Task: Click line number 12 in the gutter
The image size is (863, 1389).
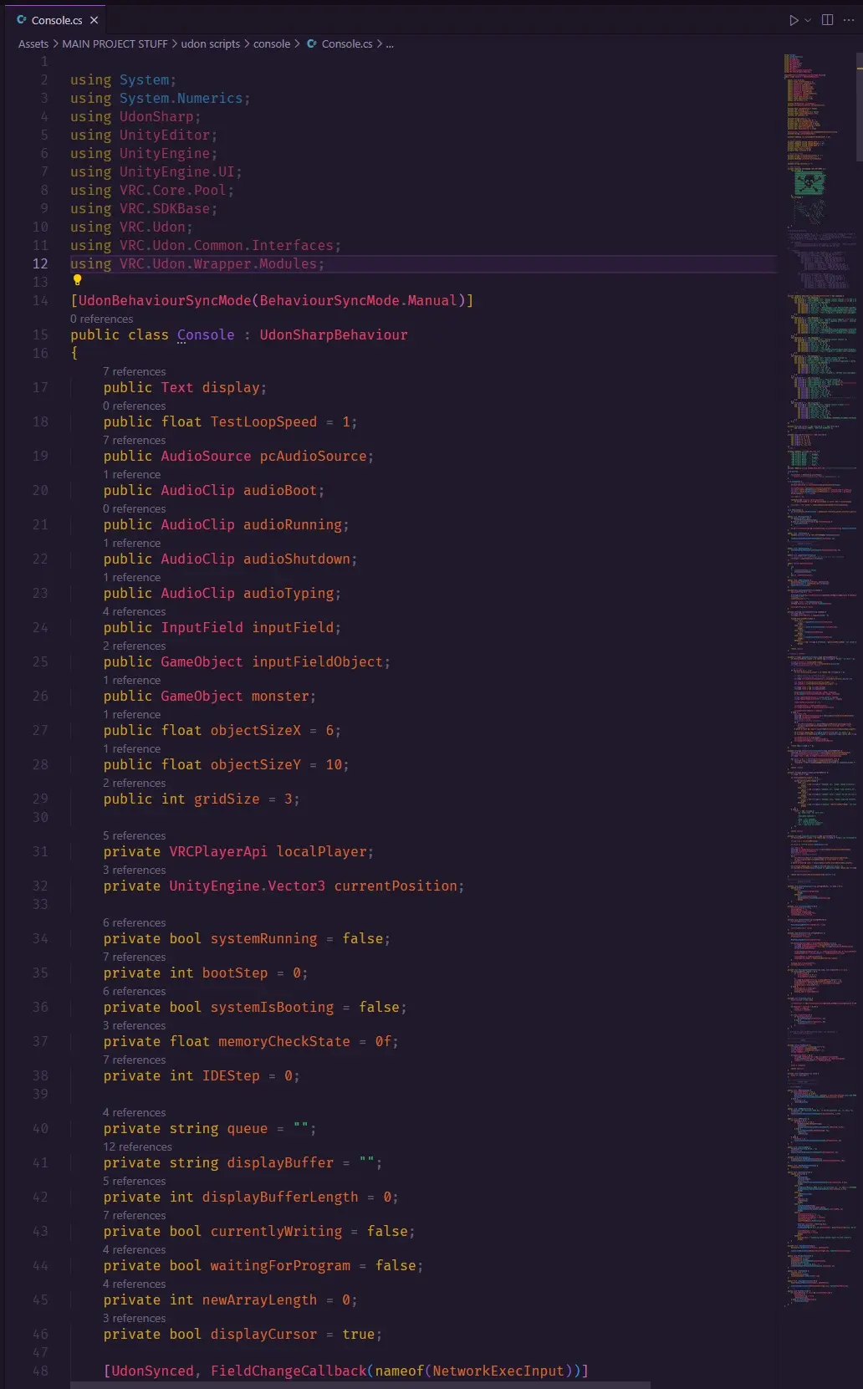Action: click(40, 263)
